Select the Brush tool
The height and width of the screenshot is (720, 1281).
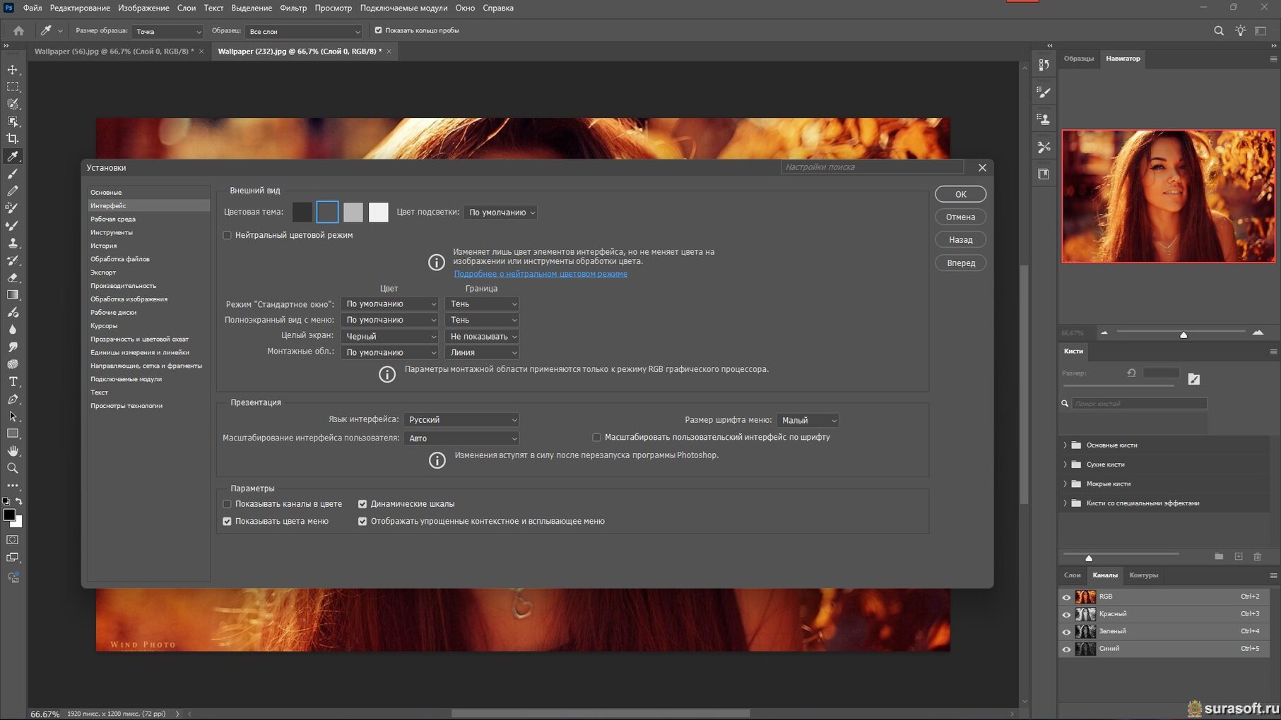pyautogui.click(x=13, y=174)
